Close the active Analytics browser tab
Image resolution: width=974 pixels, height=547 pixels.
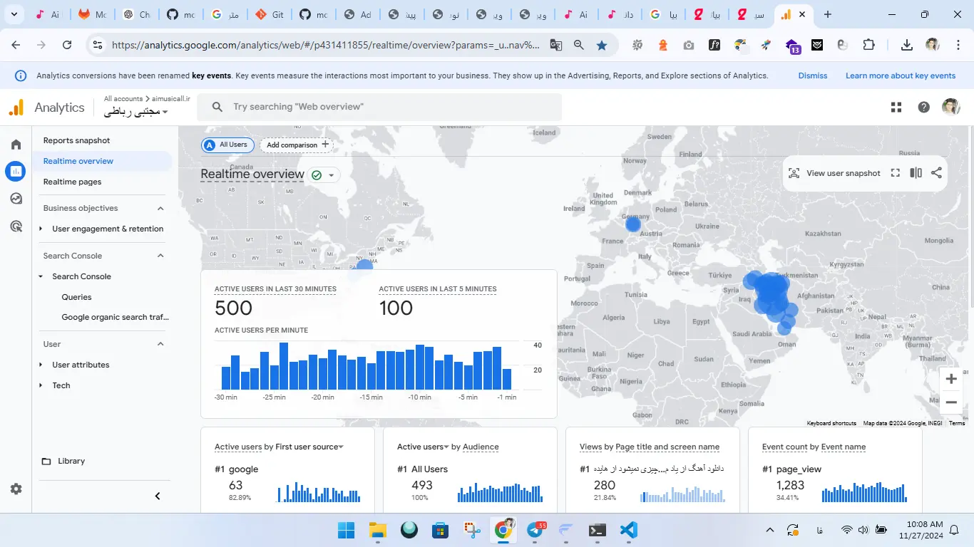point(802,14)
